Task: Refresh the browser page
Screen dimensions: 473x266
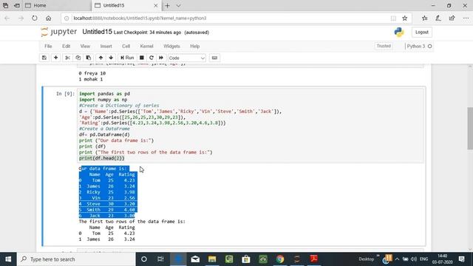Action: (x=35, y=18)
